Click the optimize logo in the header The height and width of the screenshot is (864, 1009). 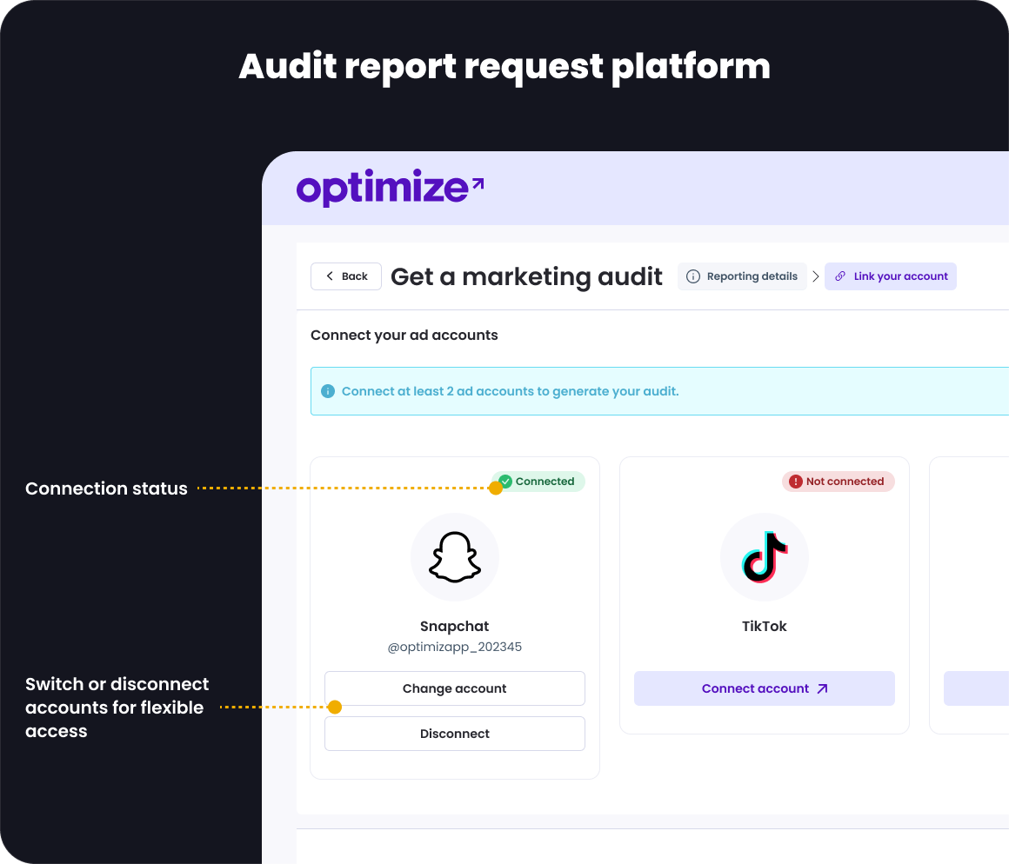click(390, 188)
